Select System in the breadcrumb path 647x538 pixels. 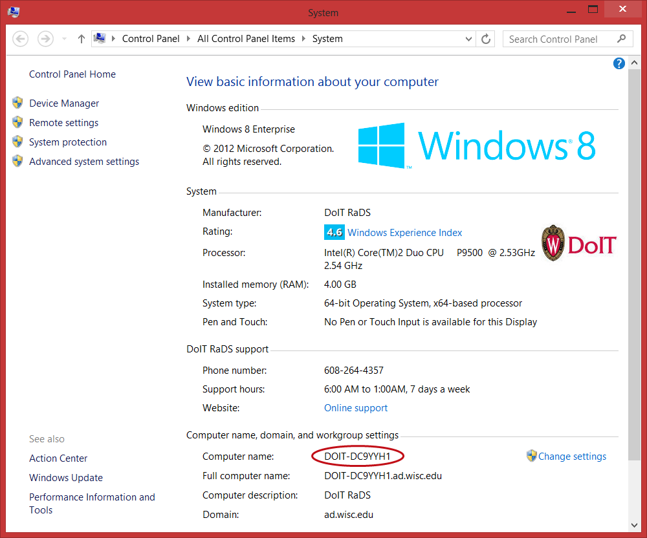coord(327,39)
